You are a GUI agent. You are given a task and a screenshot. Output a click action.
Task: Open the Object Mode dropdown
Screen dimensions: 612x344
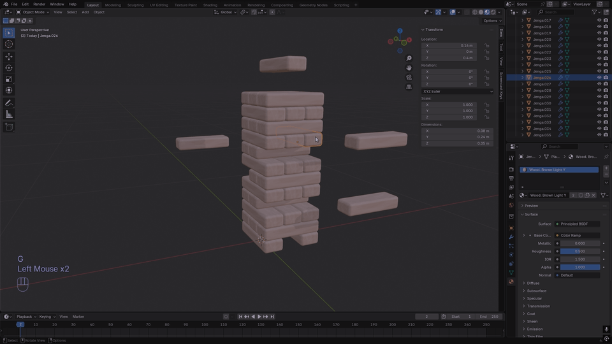pos(33,12)
